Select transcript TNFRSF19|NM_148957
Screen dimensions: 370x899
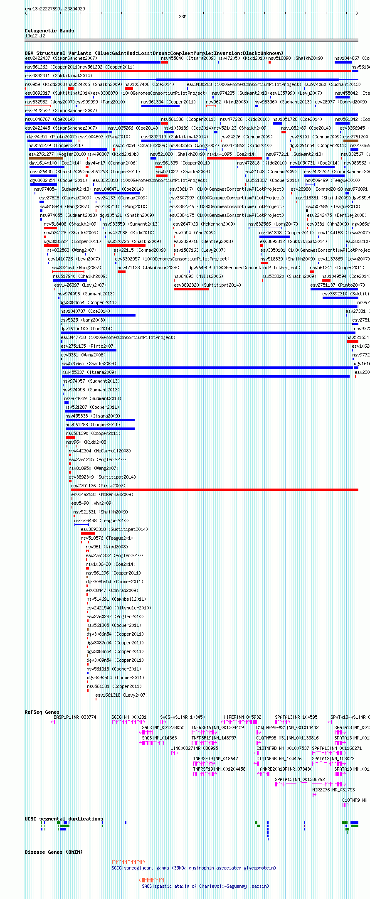[214, 738]
